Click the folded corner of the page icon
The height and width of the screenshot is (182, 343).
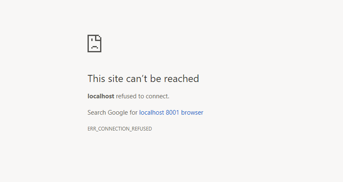pos(99,37)
